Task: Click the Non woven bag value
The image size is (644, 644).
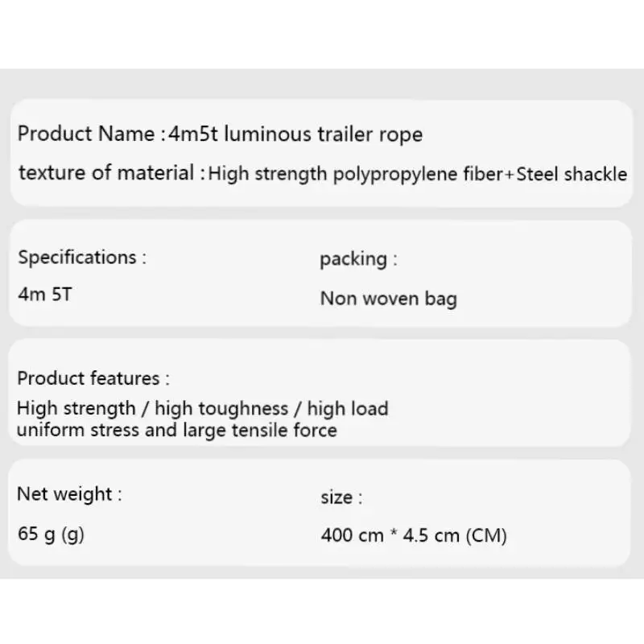Action: [x=389, y=299]
